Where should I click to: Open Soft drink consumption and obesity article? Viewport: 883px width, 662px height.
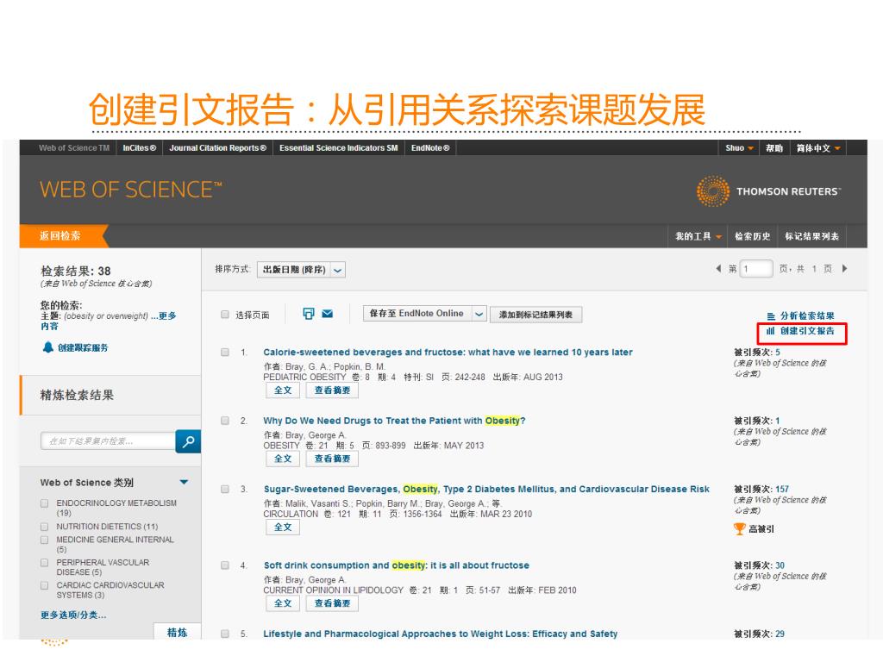tap(397, 565)
